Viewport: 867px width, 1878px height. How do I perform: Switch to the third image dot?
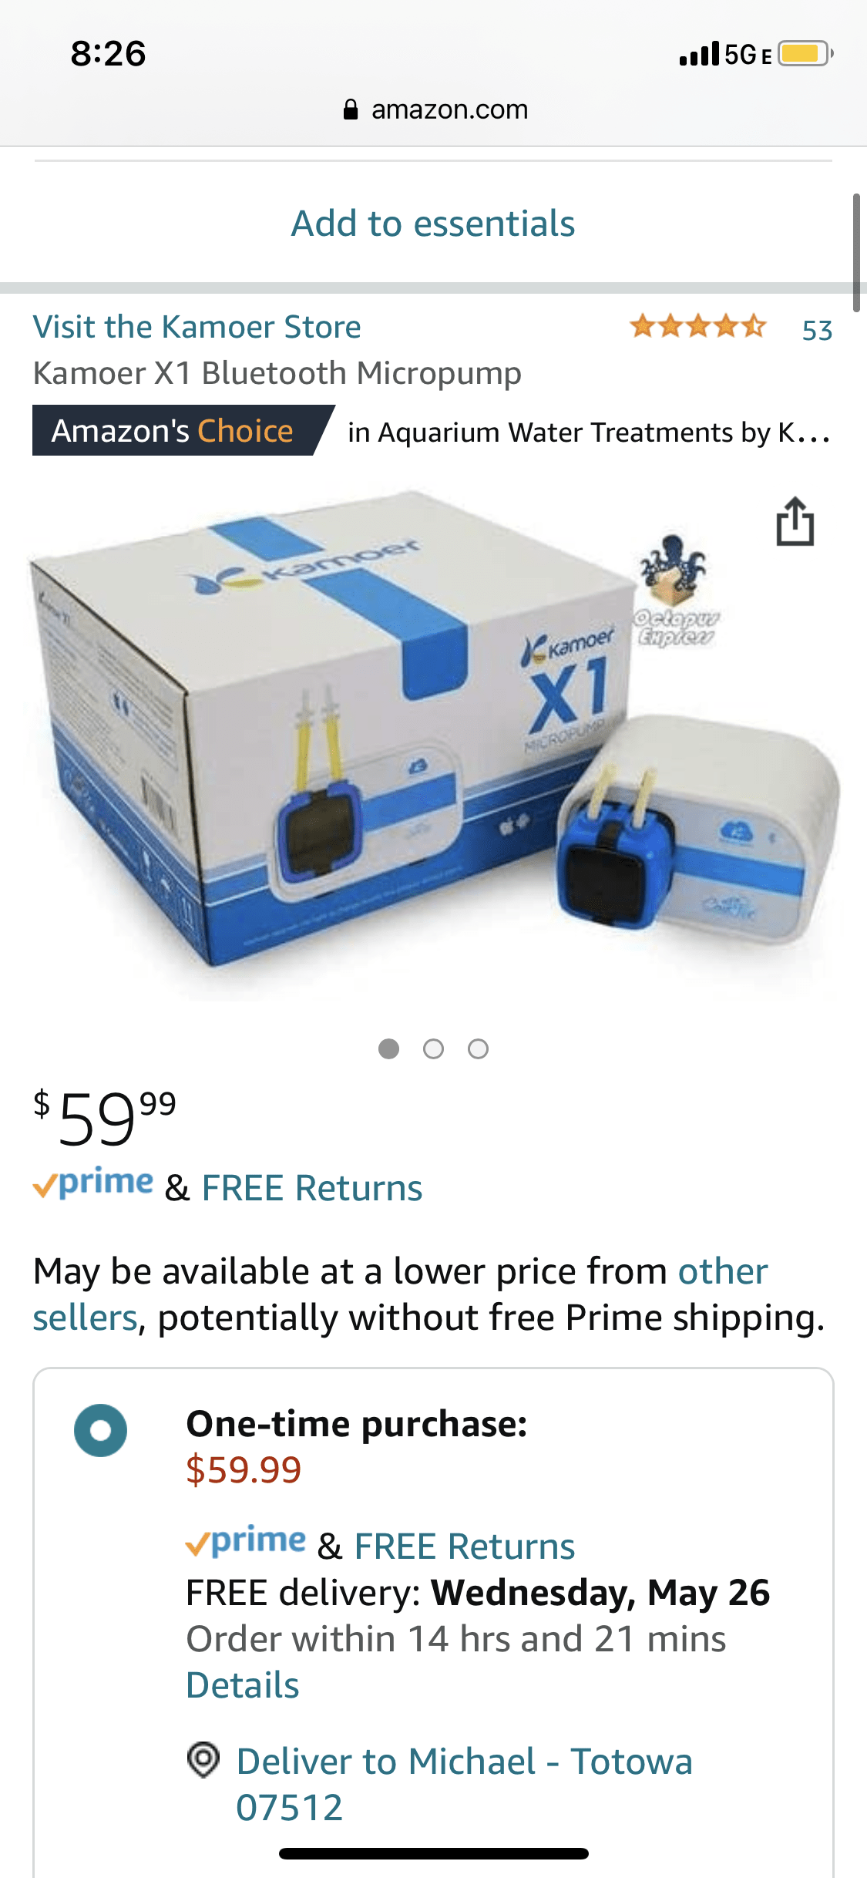click(479, 1048)
